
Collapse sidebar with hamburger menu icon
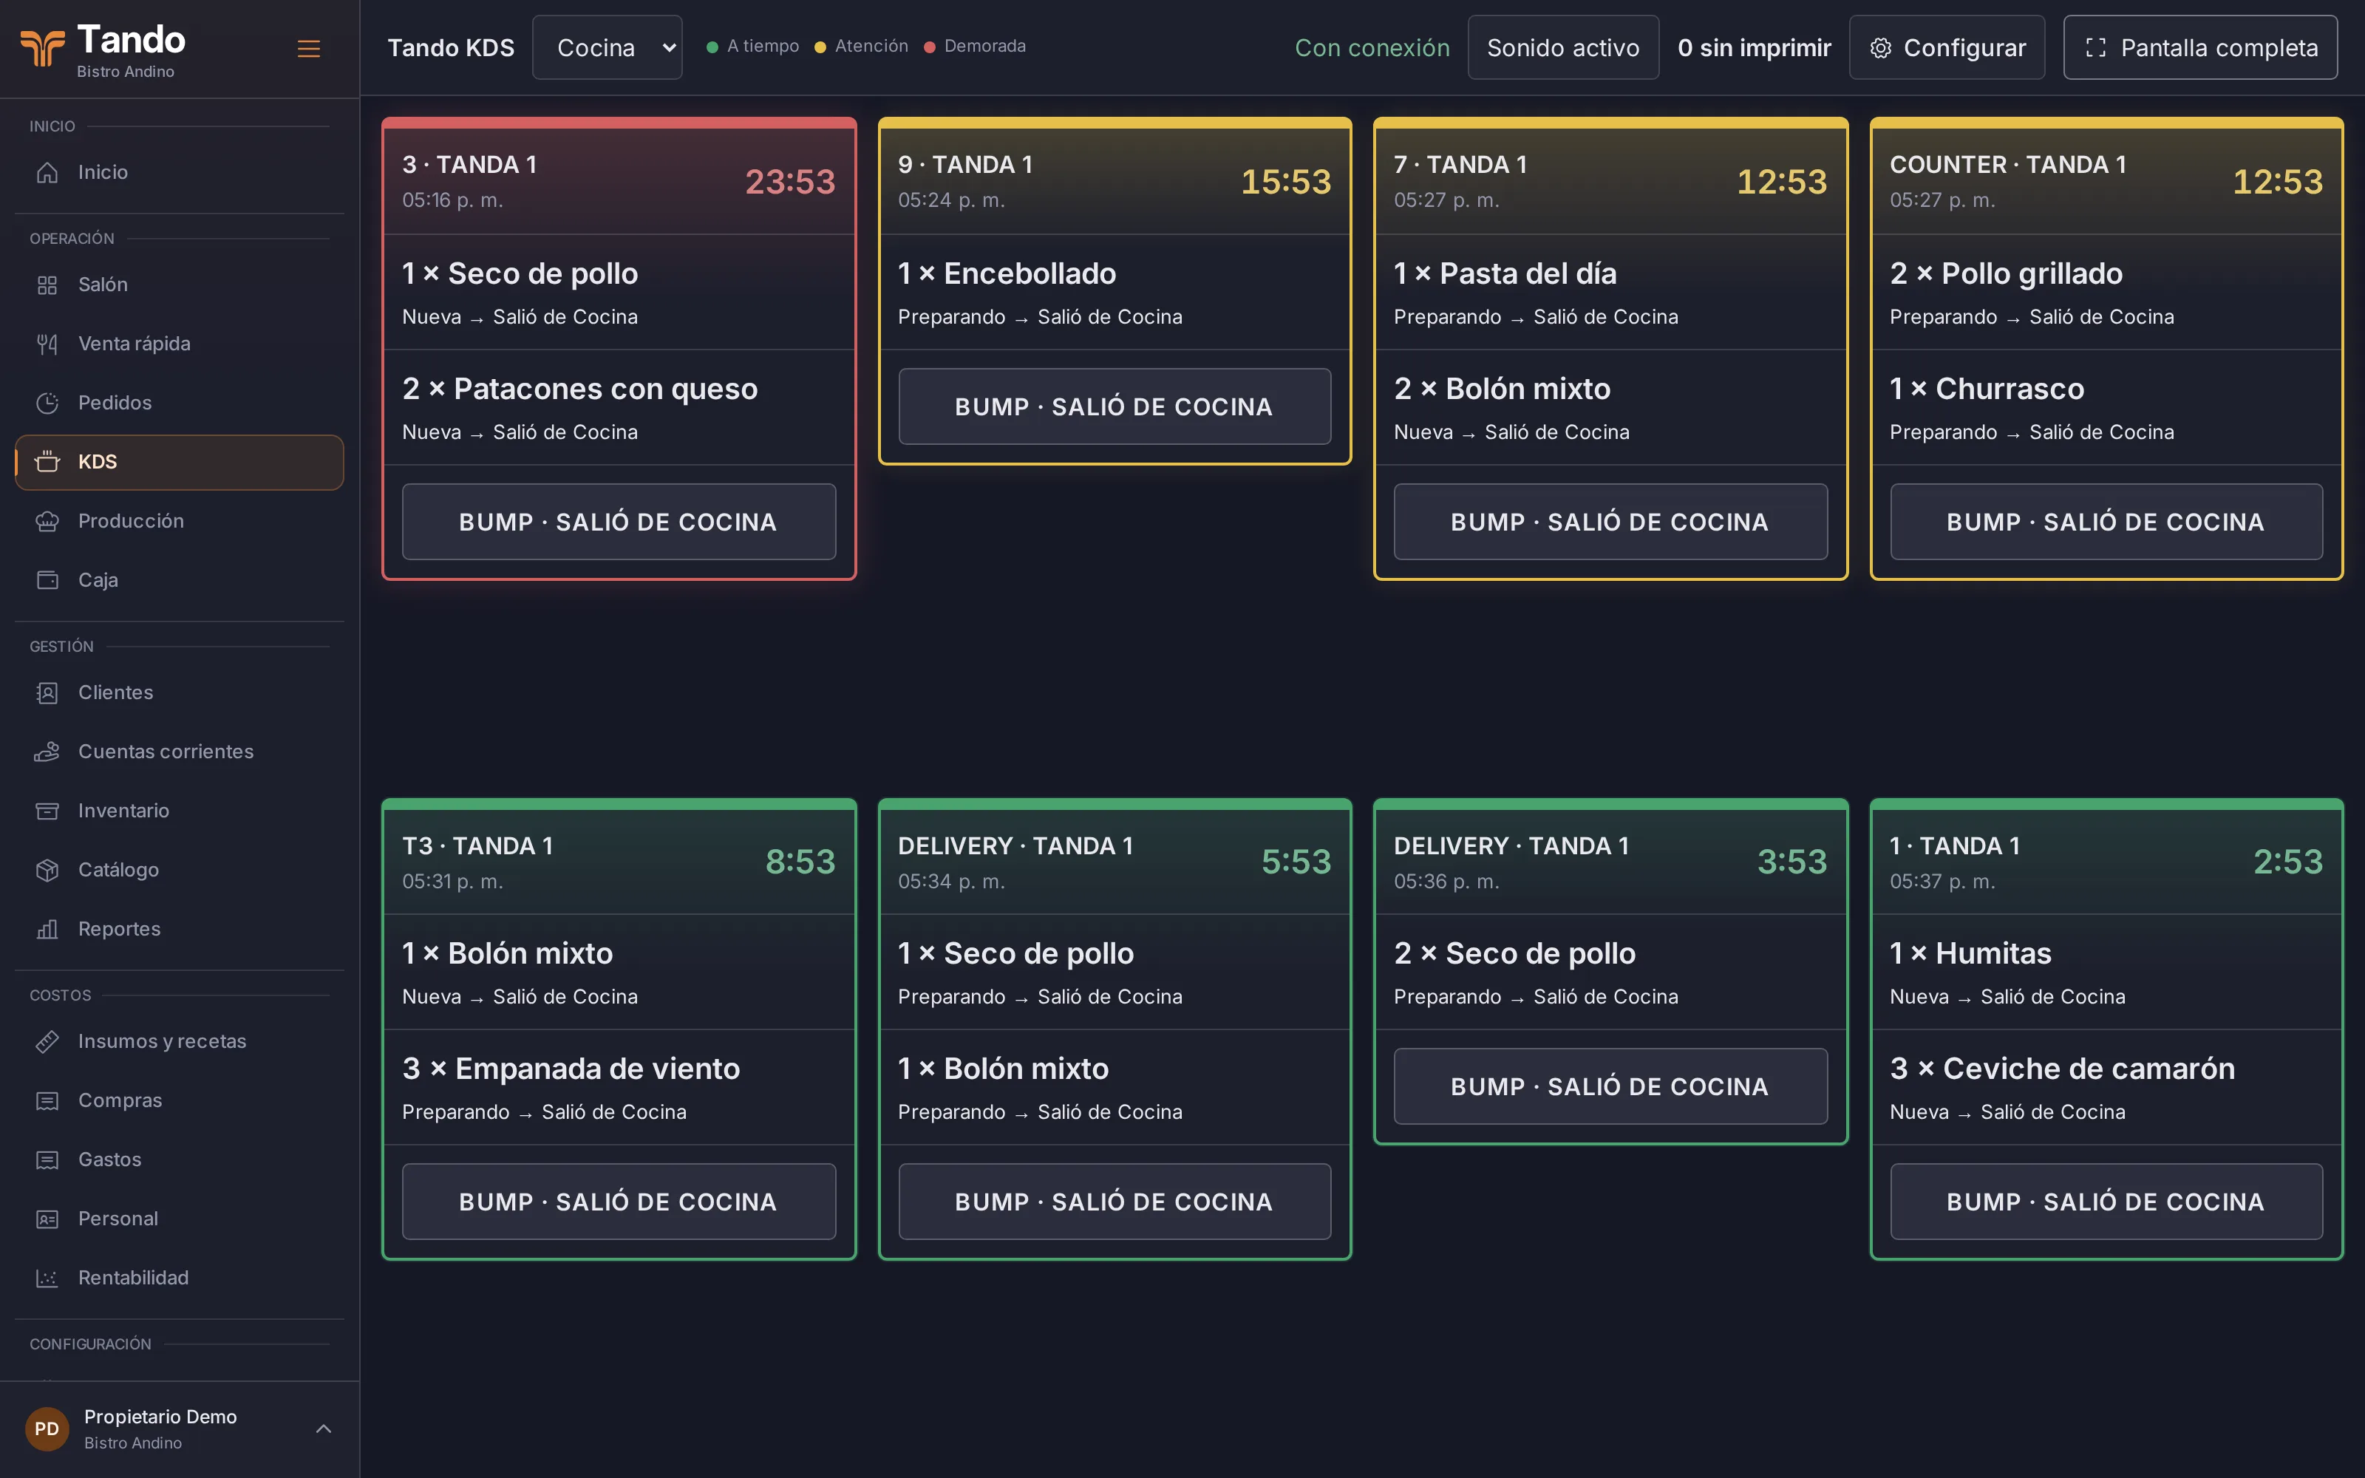[x=309, y=48]
